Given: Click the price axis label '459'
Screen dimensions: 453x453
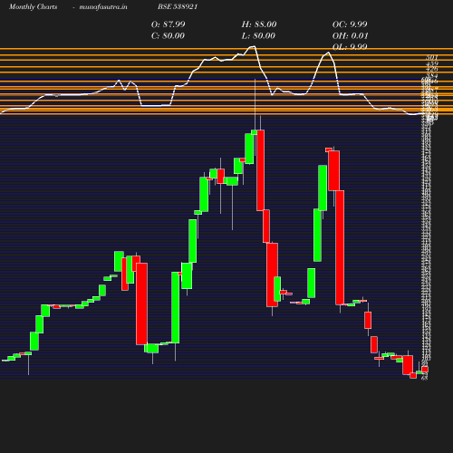Looking at the screenshot, I should tap(432, 63).
